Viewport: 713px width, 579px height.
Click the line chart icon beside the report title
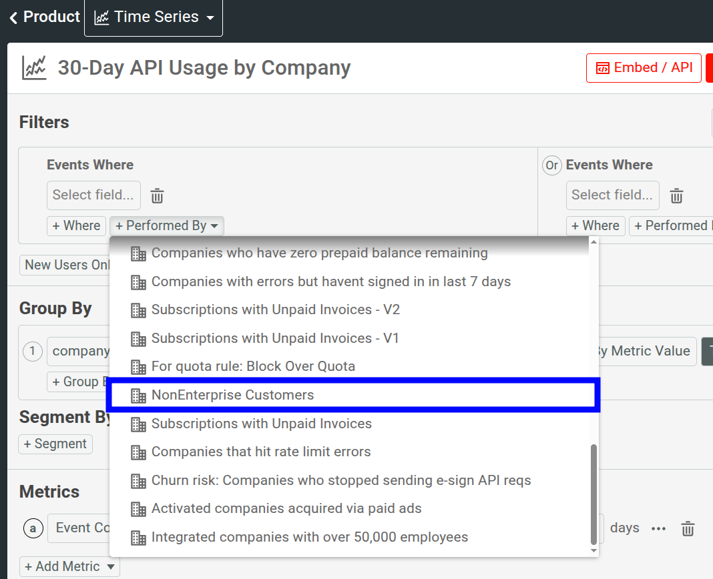33,67
